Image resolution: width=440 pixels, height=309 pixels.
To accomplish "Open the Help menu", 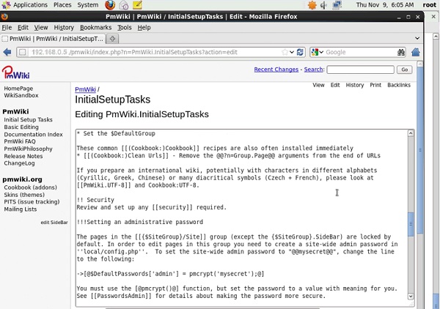I will pyautogui.click(x=144, y=27).
